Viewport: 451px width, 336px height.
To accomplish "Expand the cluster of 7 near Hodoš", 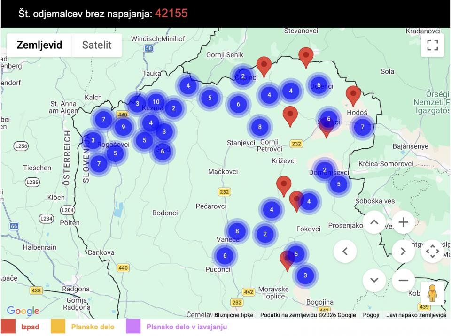I will point(362,127).
